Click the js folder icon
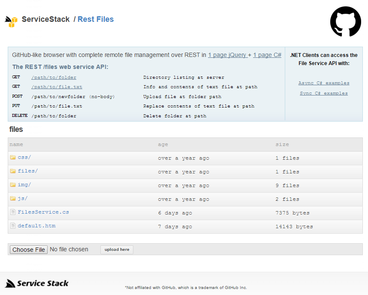 click(13, 199)
